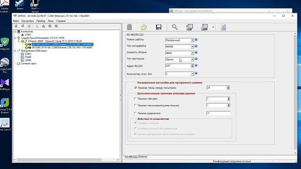Click the open folder toolbar icon
The height and width of the screenshot is (169, 301).
(x=144, y=27)
